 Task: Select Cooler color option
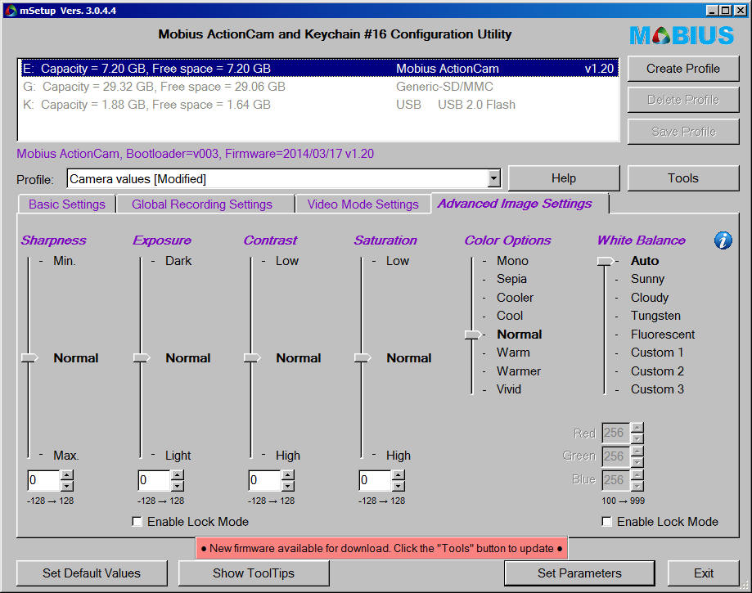point(515,298)
